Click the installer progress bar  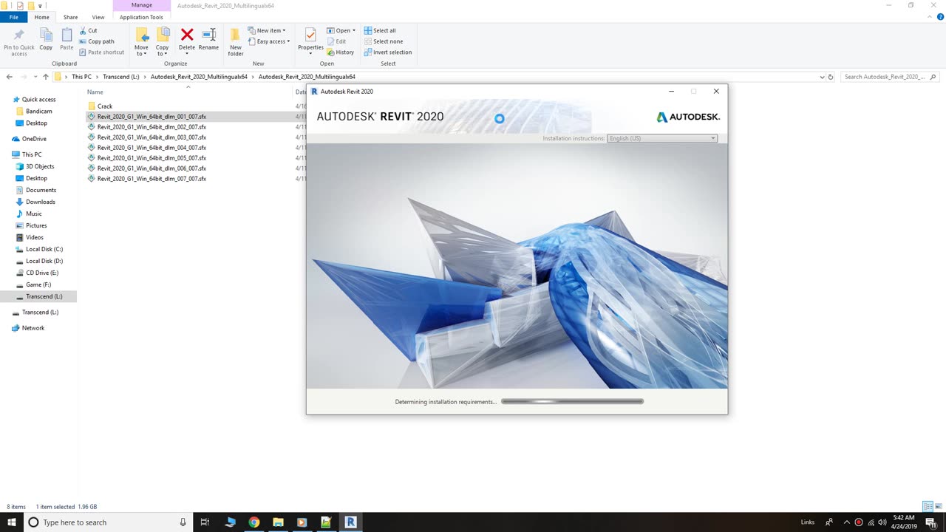pos(572,401)
